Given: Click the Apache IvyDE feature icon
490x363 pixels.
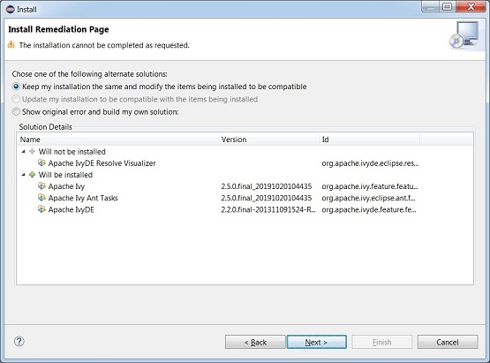Looking at the screenshot, I should point(41,209).
